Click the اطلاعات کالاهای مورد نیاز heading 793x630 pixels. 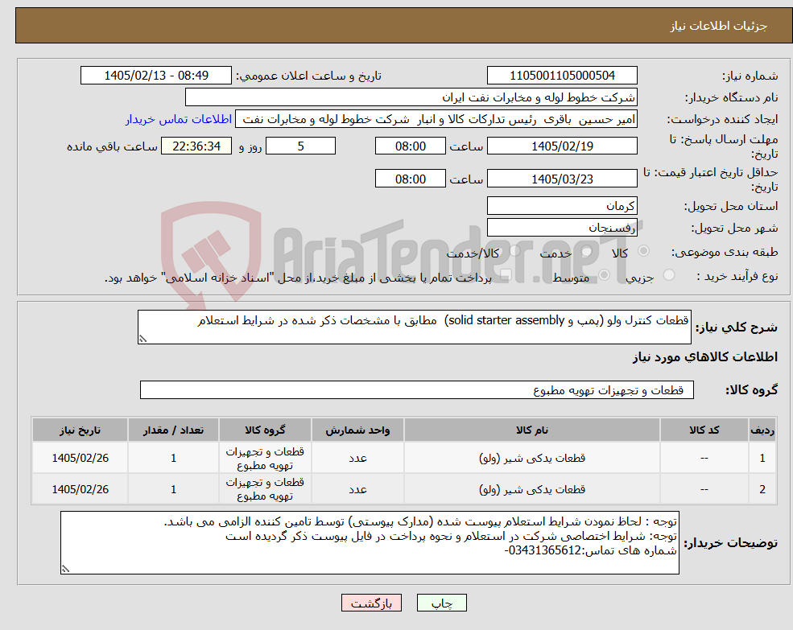coord(705,357)
